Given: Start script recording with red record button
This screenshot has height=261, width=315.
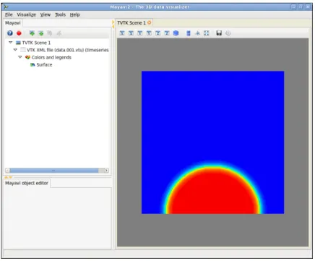Looking at the screenshot, I should click(19, 33).
